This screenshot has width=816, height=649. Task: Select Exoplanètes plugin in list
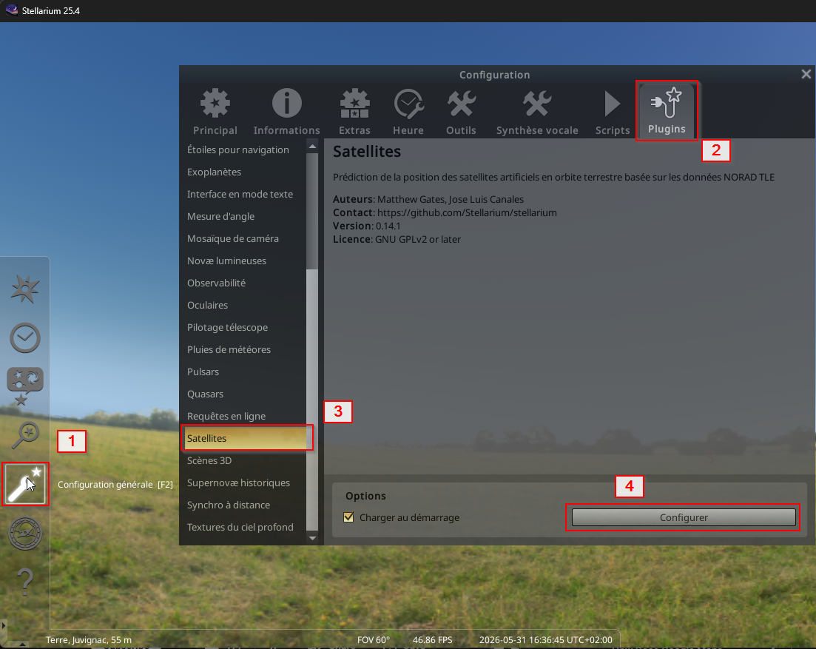[243, 172]
